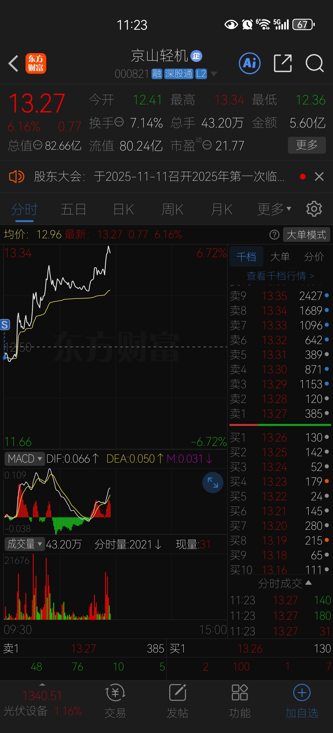Tap the 卖8 13.34 order row
The image size is (333, 733).
tap(280, 311)
